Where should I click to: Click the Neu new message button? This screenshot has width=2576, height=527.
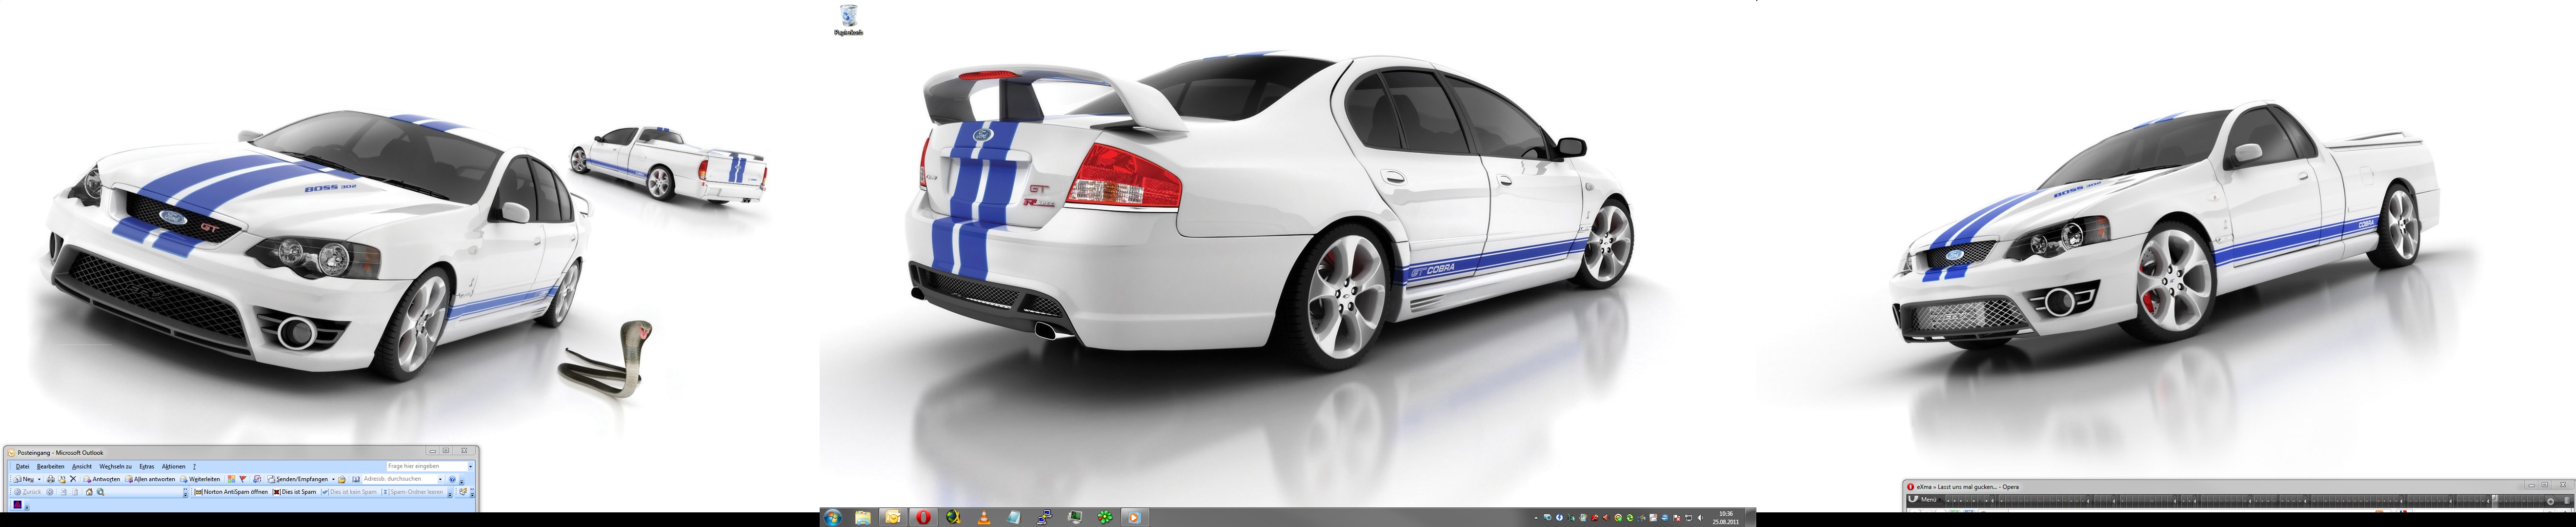pyautogui.click(x=24, y=479)
